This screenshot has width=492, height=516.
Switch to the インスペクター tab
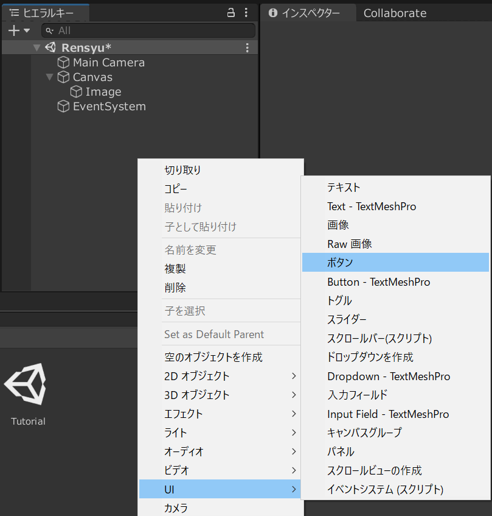pyautogui.click(x=305, y=13)
